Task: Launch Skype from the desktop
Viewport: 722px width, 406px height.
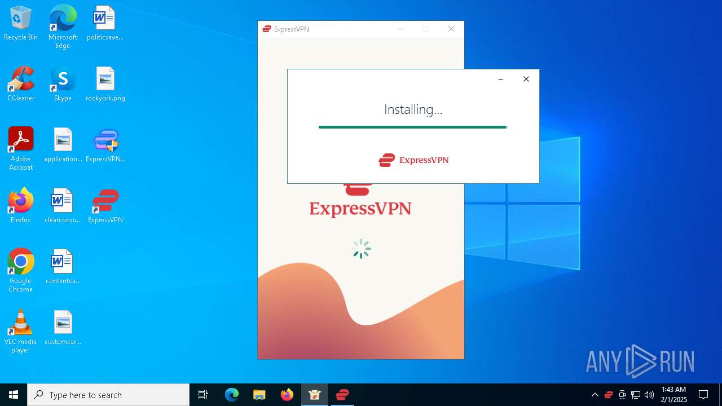Action: tap(63, 84)
